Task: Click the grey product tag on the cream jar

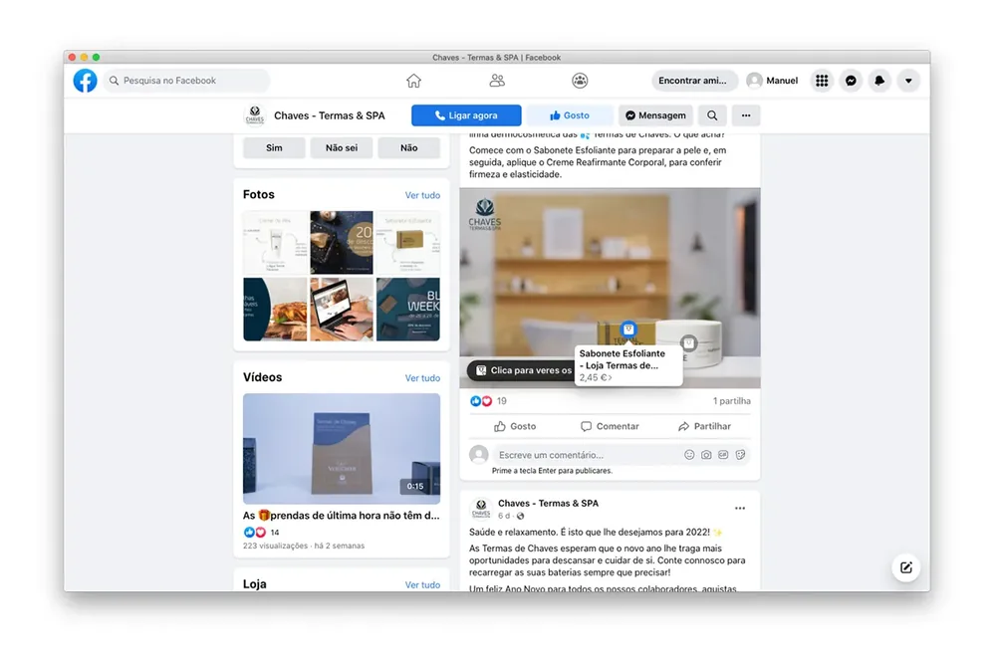Action: coord(688,342)
